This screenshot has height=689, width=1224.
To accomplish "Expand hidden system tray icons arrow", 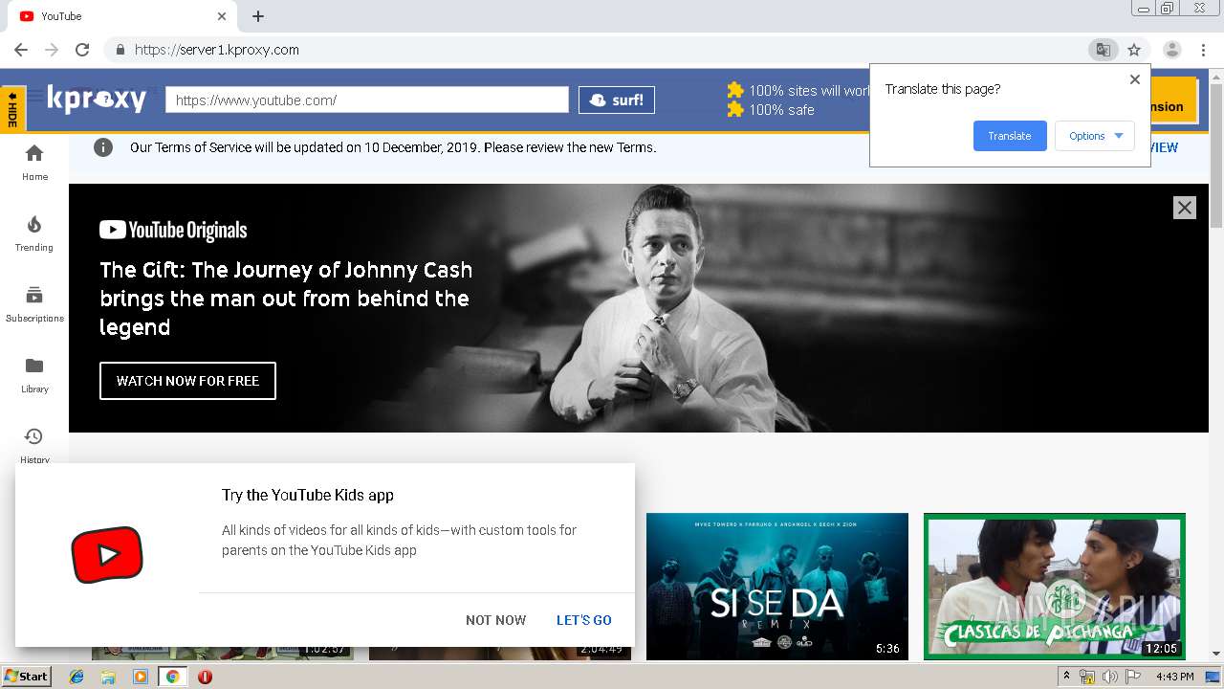I will point(1066,677).
